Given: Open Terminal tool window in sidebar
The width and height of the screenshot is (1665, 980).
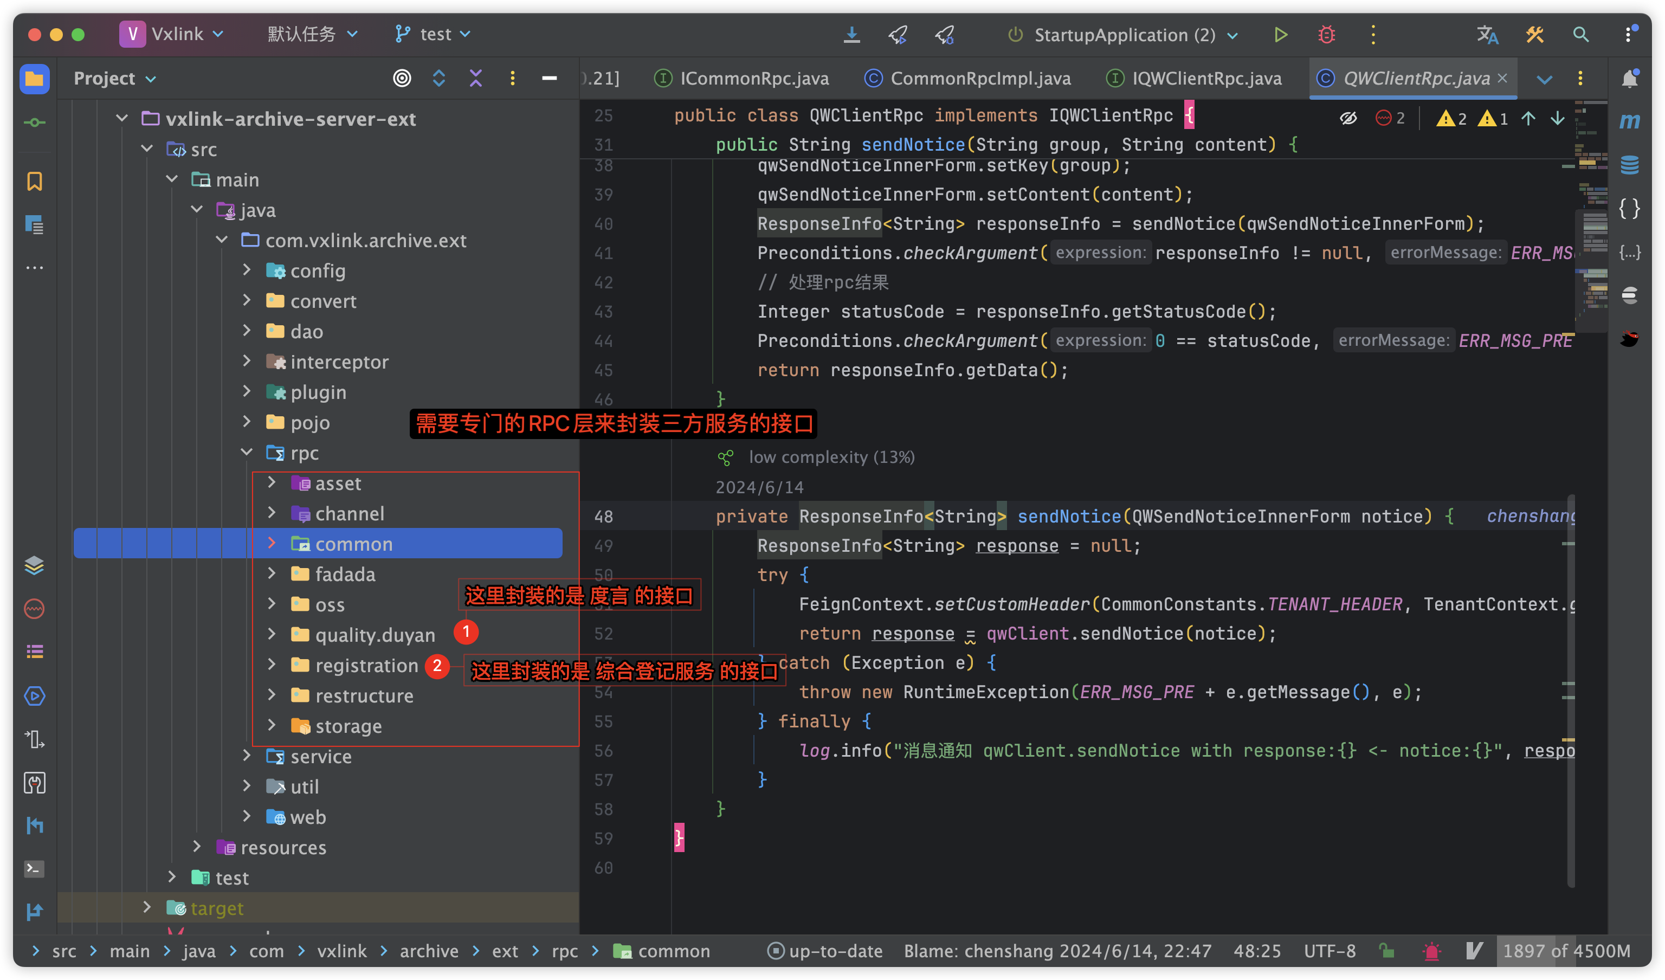Looking at the screenshot, I should [34, 868].
